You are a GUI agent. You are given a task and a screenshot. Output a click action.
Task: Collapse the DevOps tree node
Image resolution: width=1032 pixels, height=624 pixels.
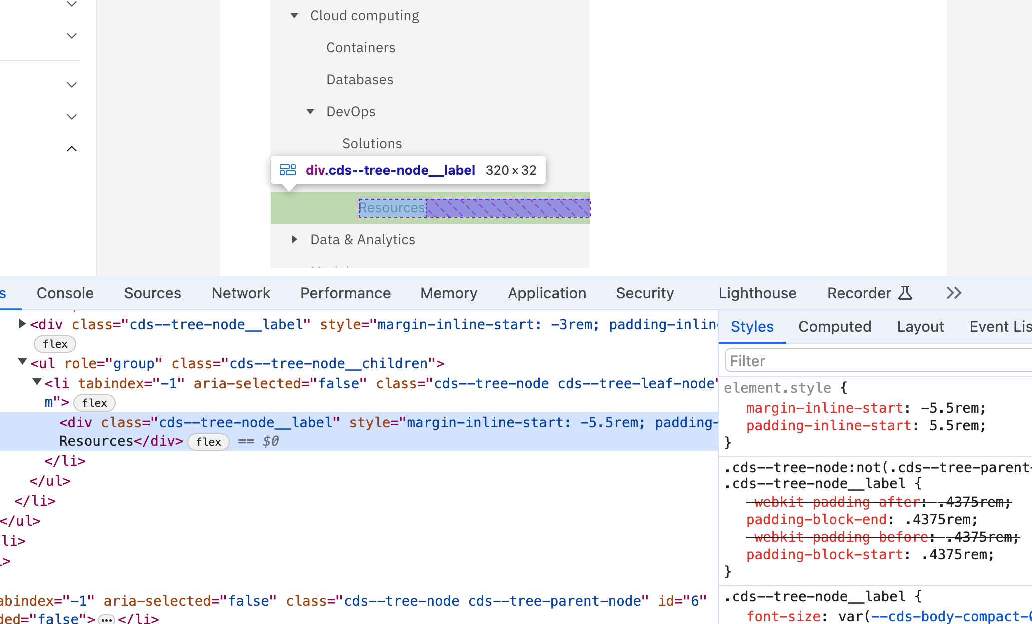click(310, 112)
